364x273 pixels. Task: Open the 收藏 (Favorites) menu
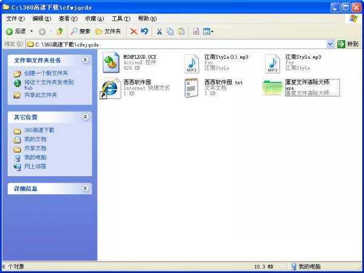[95, 19]
